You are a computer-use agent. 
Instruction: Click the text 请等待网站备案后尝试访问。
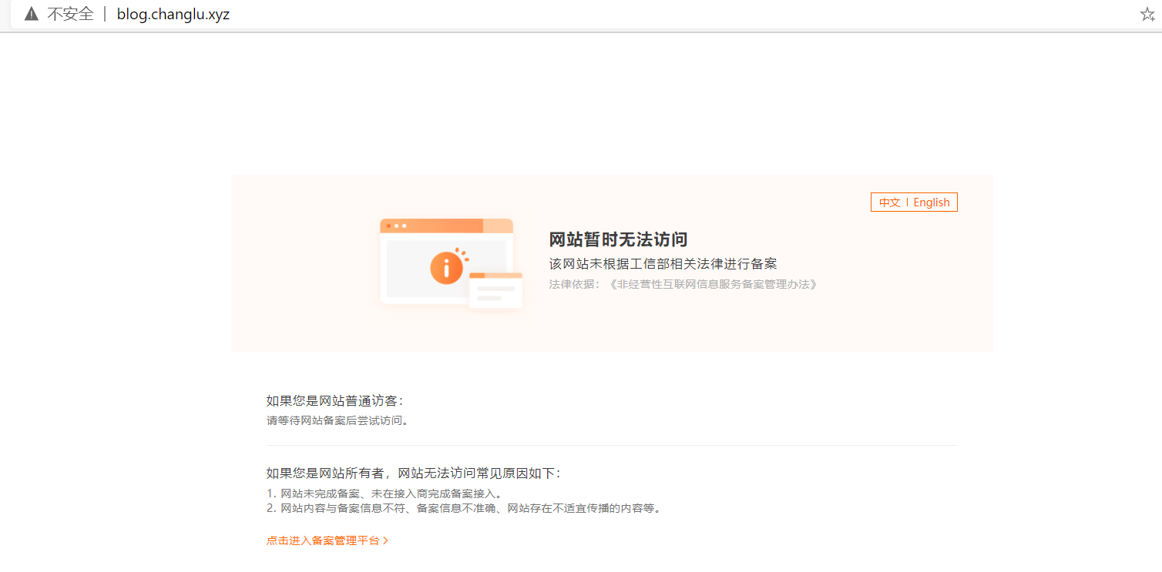coord(339,420)
